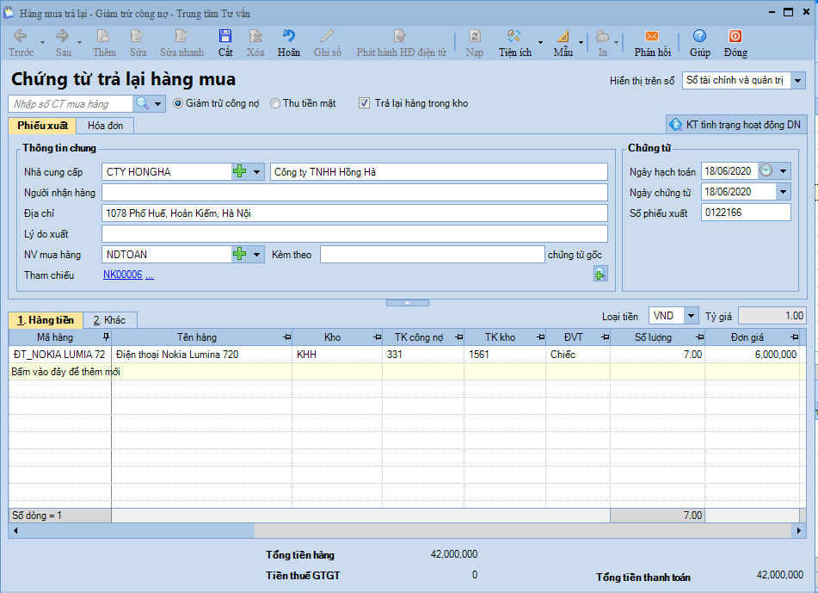Screen dimensions: 818x593
Task: Add new supplier with green plus
Action: pyautogui.click(x=239, y=171)
